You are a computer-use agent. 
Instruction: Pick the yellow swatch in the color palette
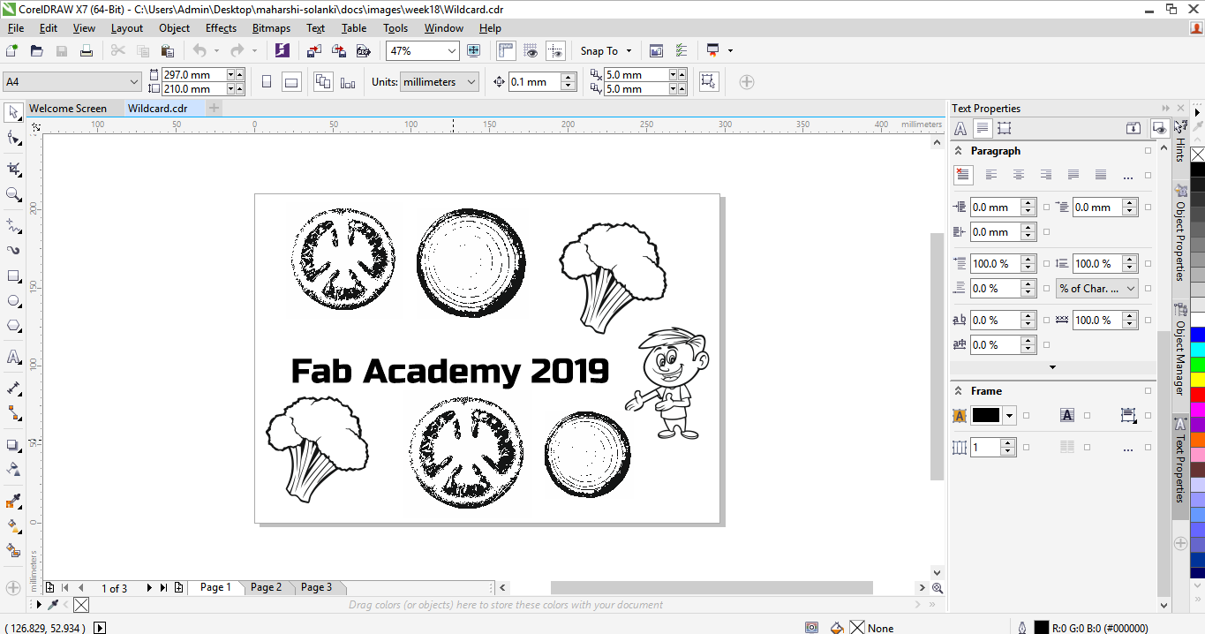click(1198, 379)
